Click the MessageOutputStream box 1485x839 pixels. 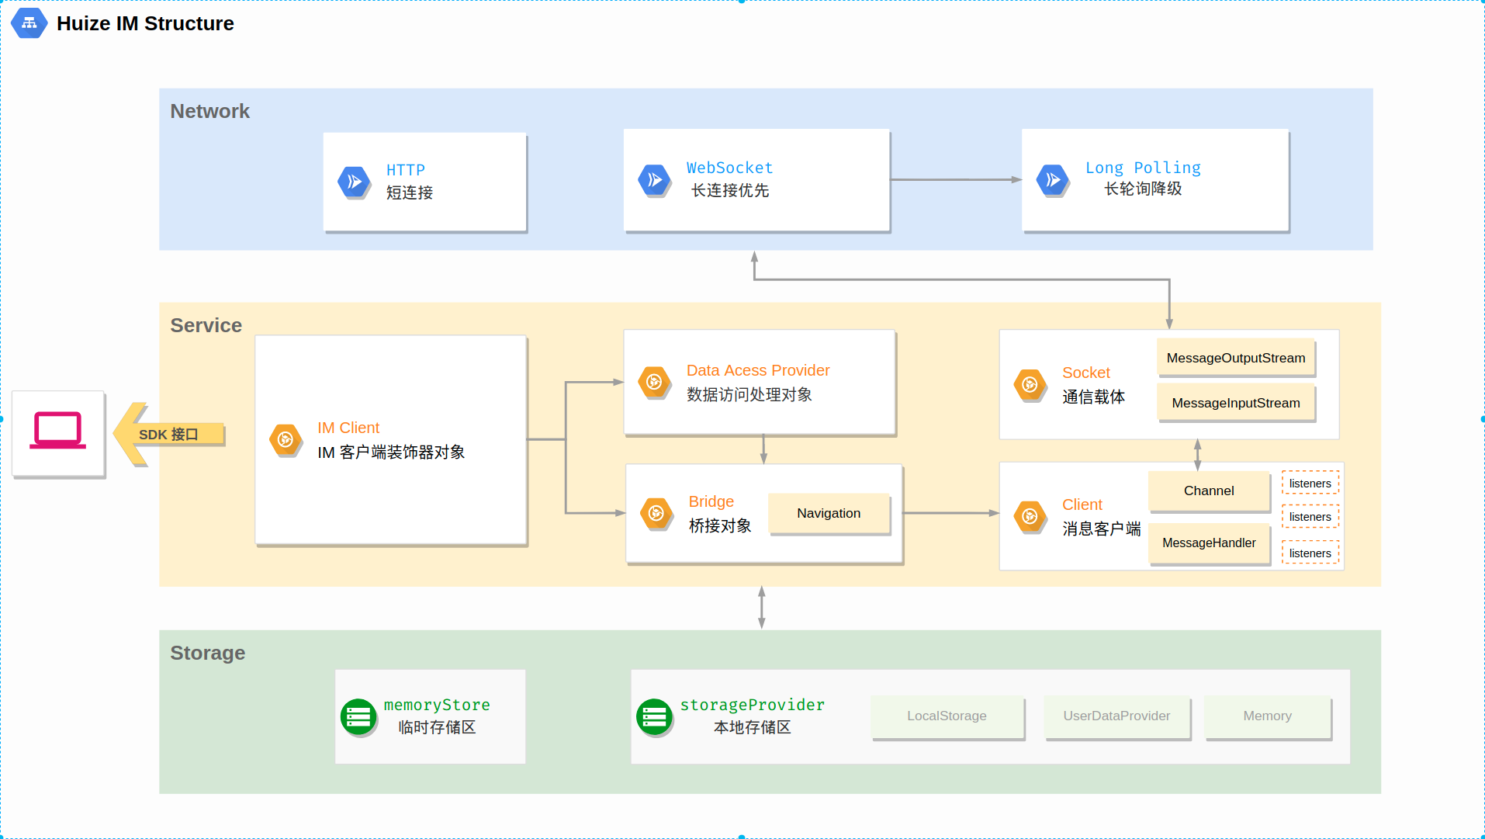[x=1234, y=358]
